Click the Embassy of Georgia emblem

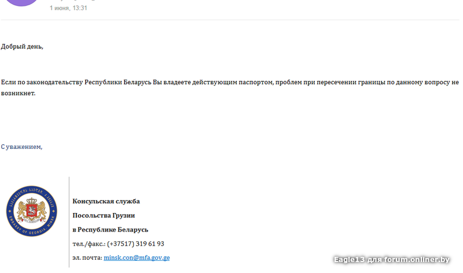tap(32, 211)
